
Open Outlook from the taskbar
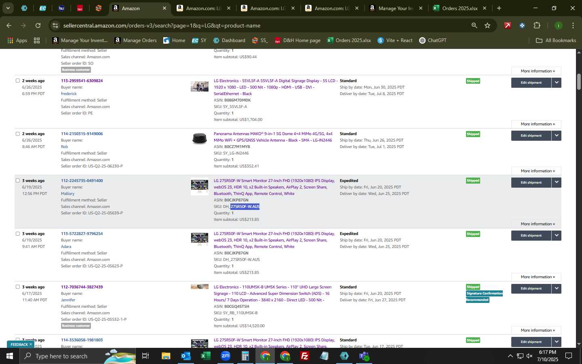(x=186, y=356)
